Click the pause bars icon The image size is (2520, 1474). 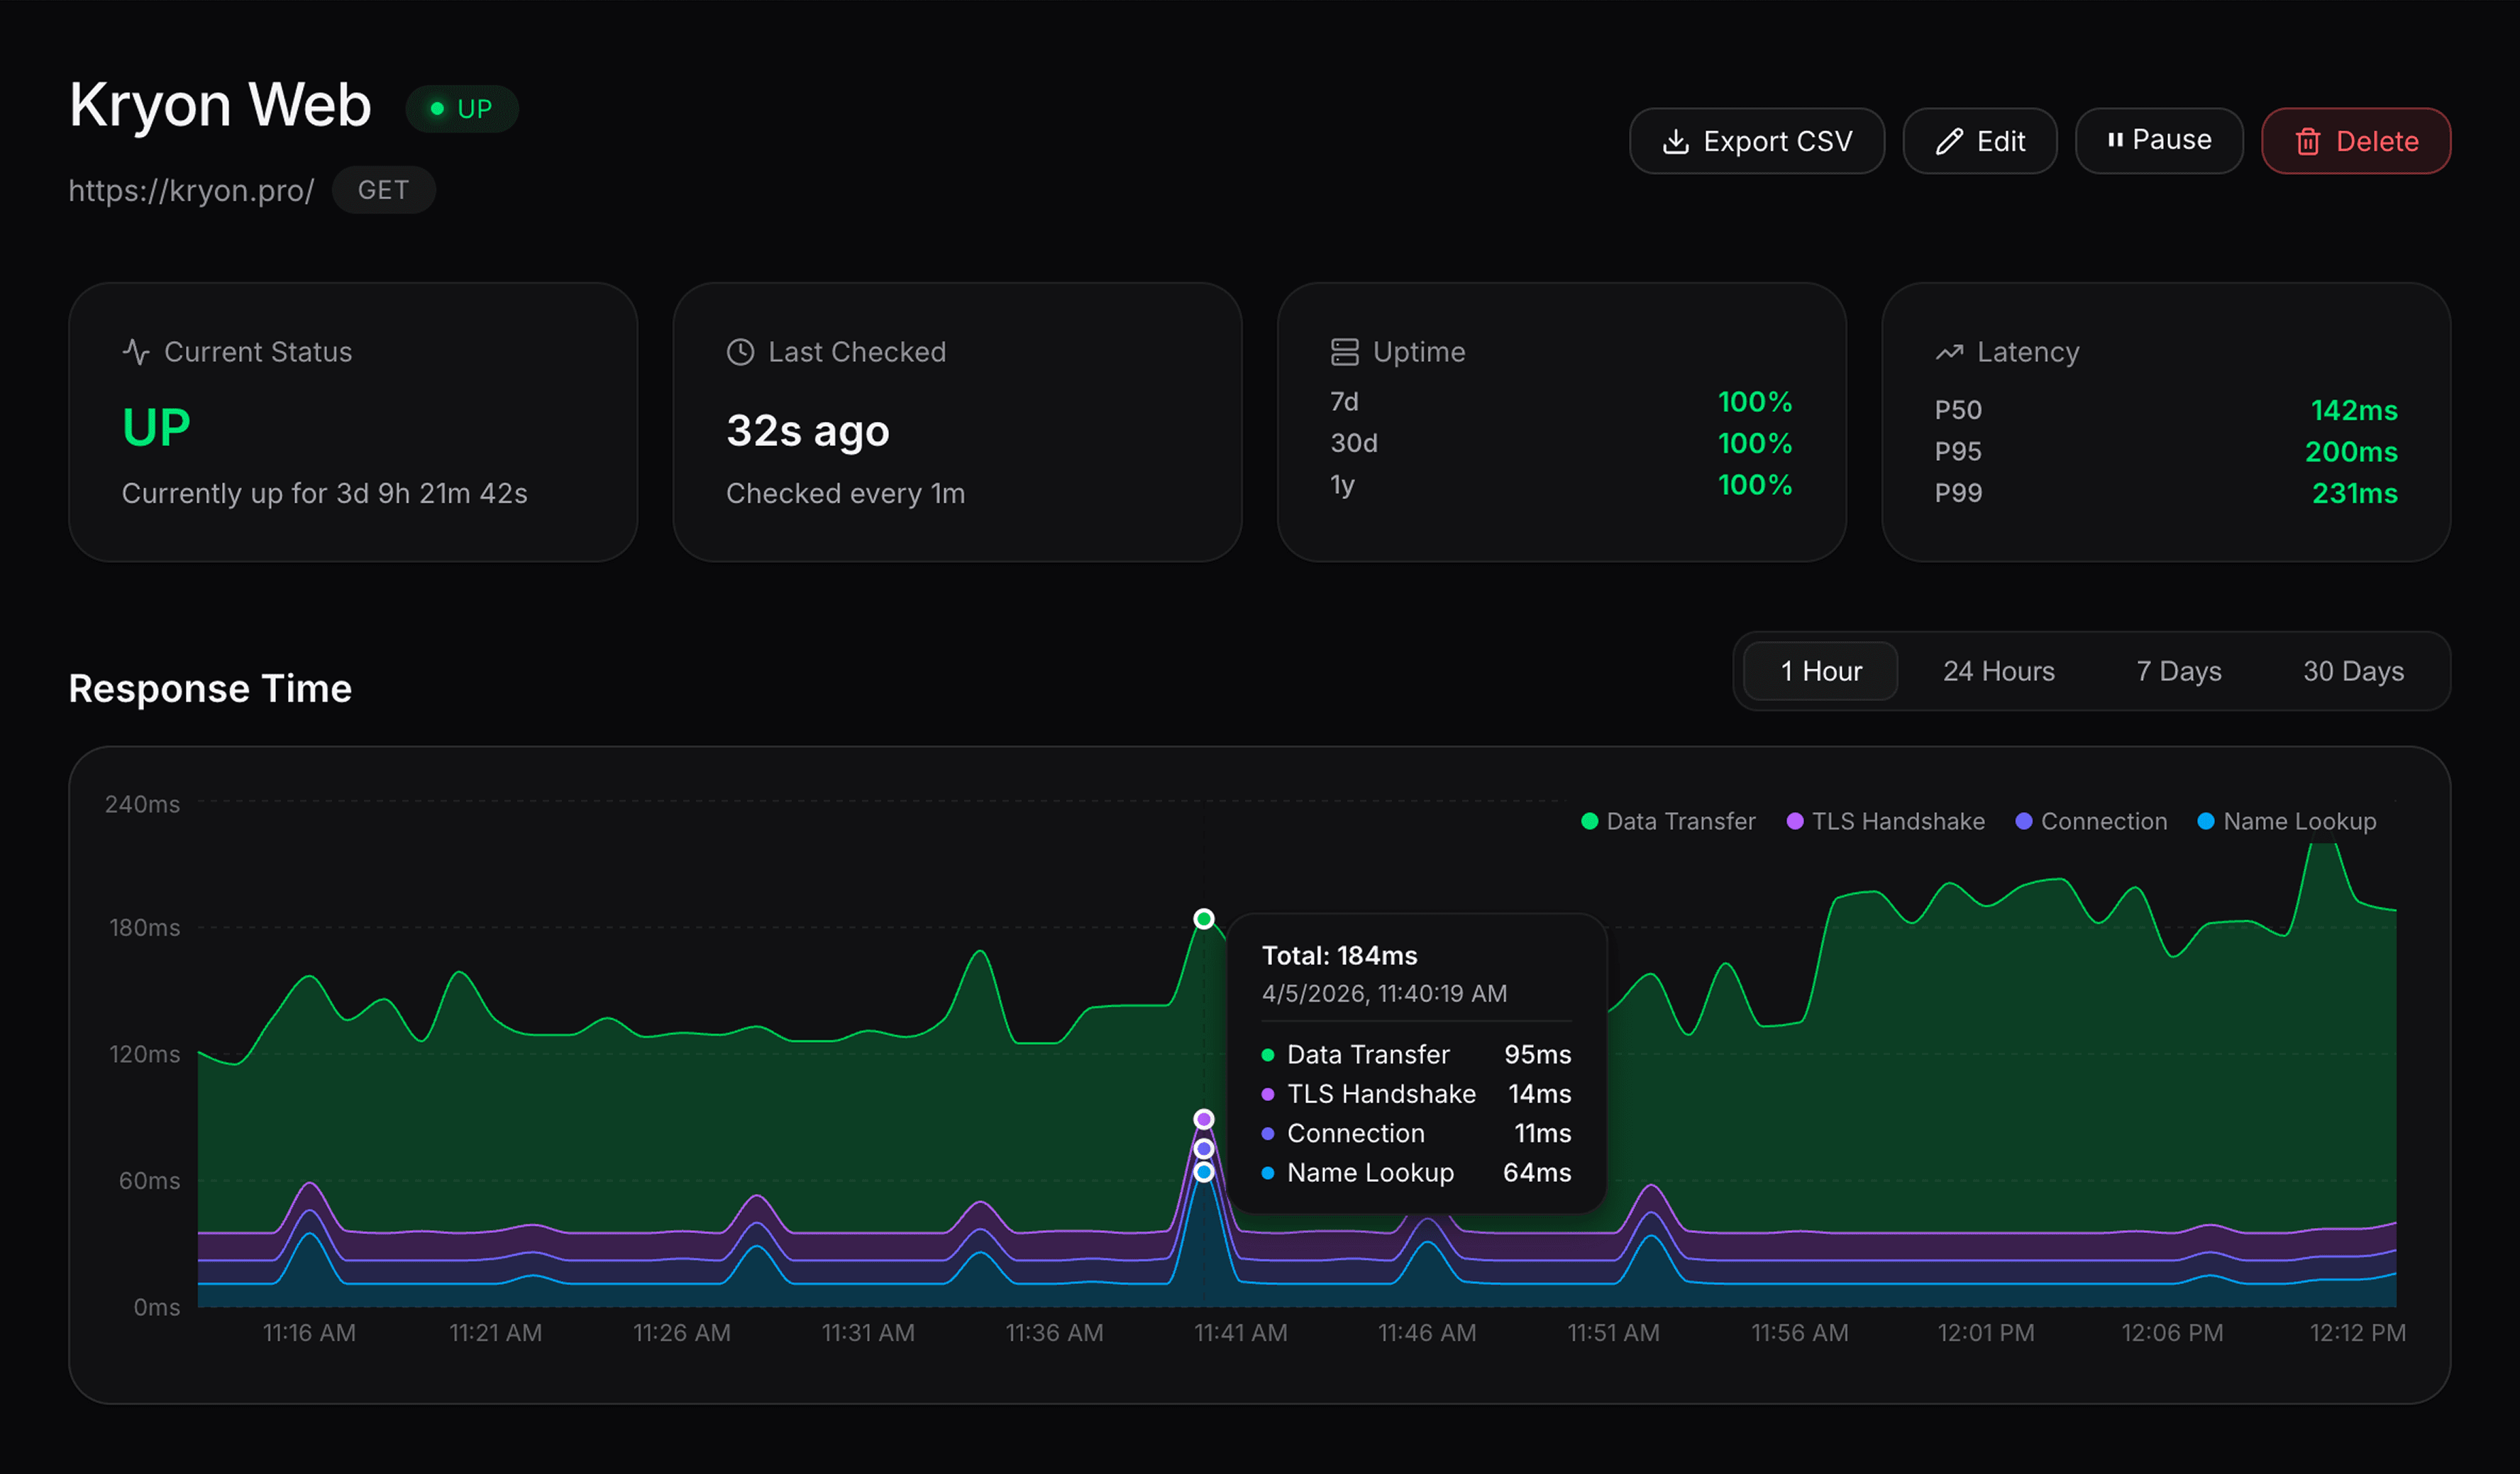(2115, 141)
